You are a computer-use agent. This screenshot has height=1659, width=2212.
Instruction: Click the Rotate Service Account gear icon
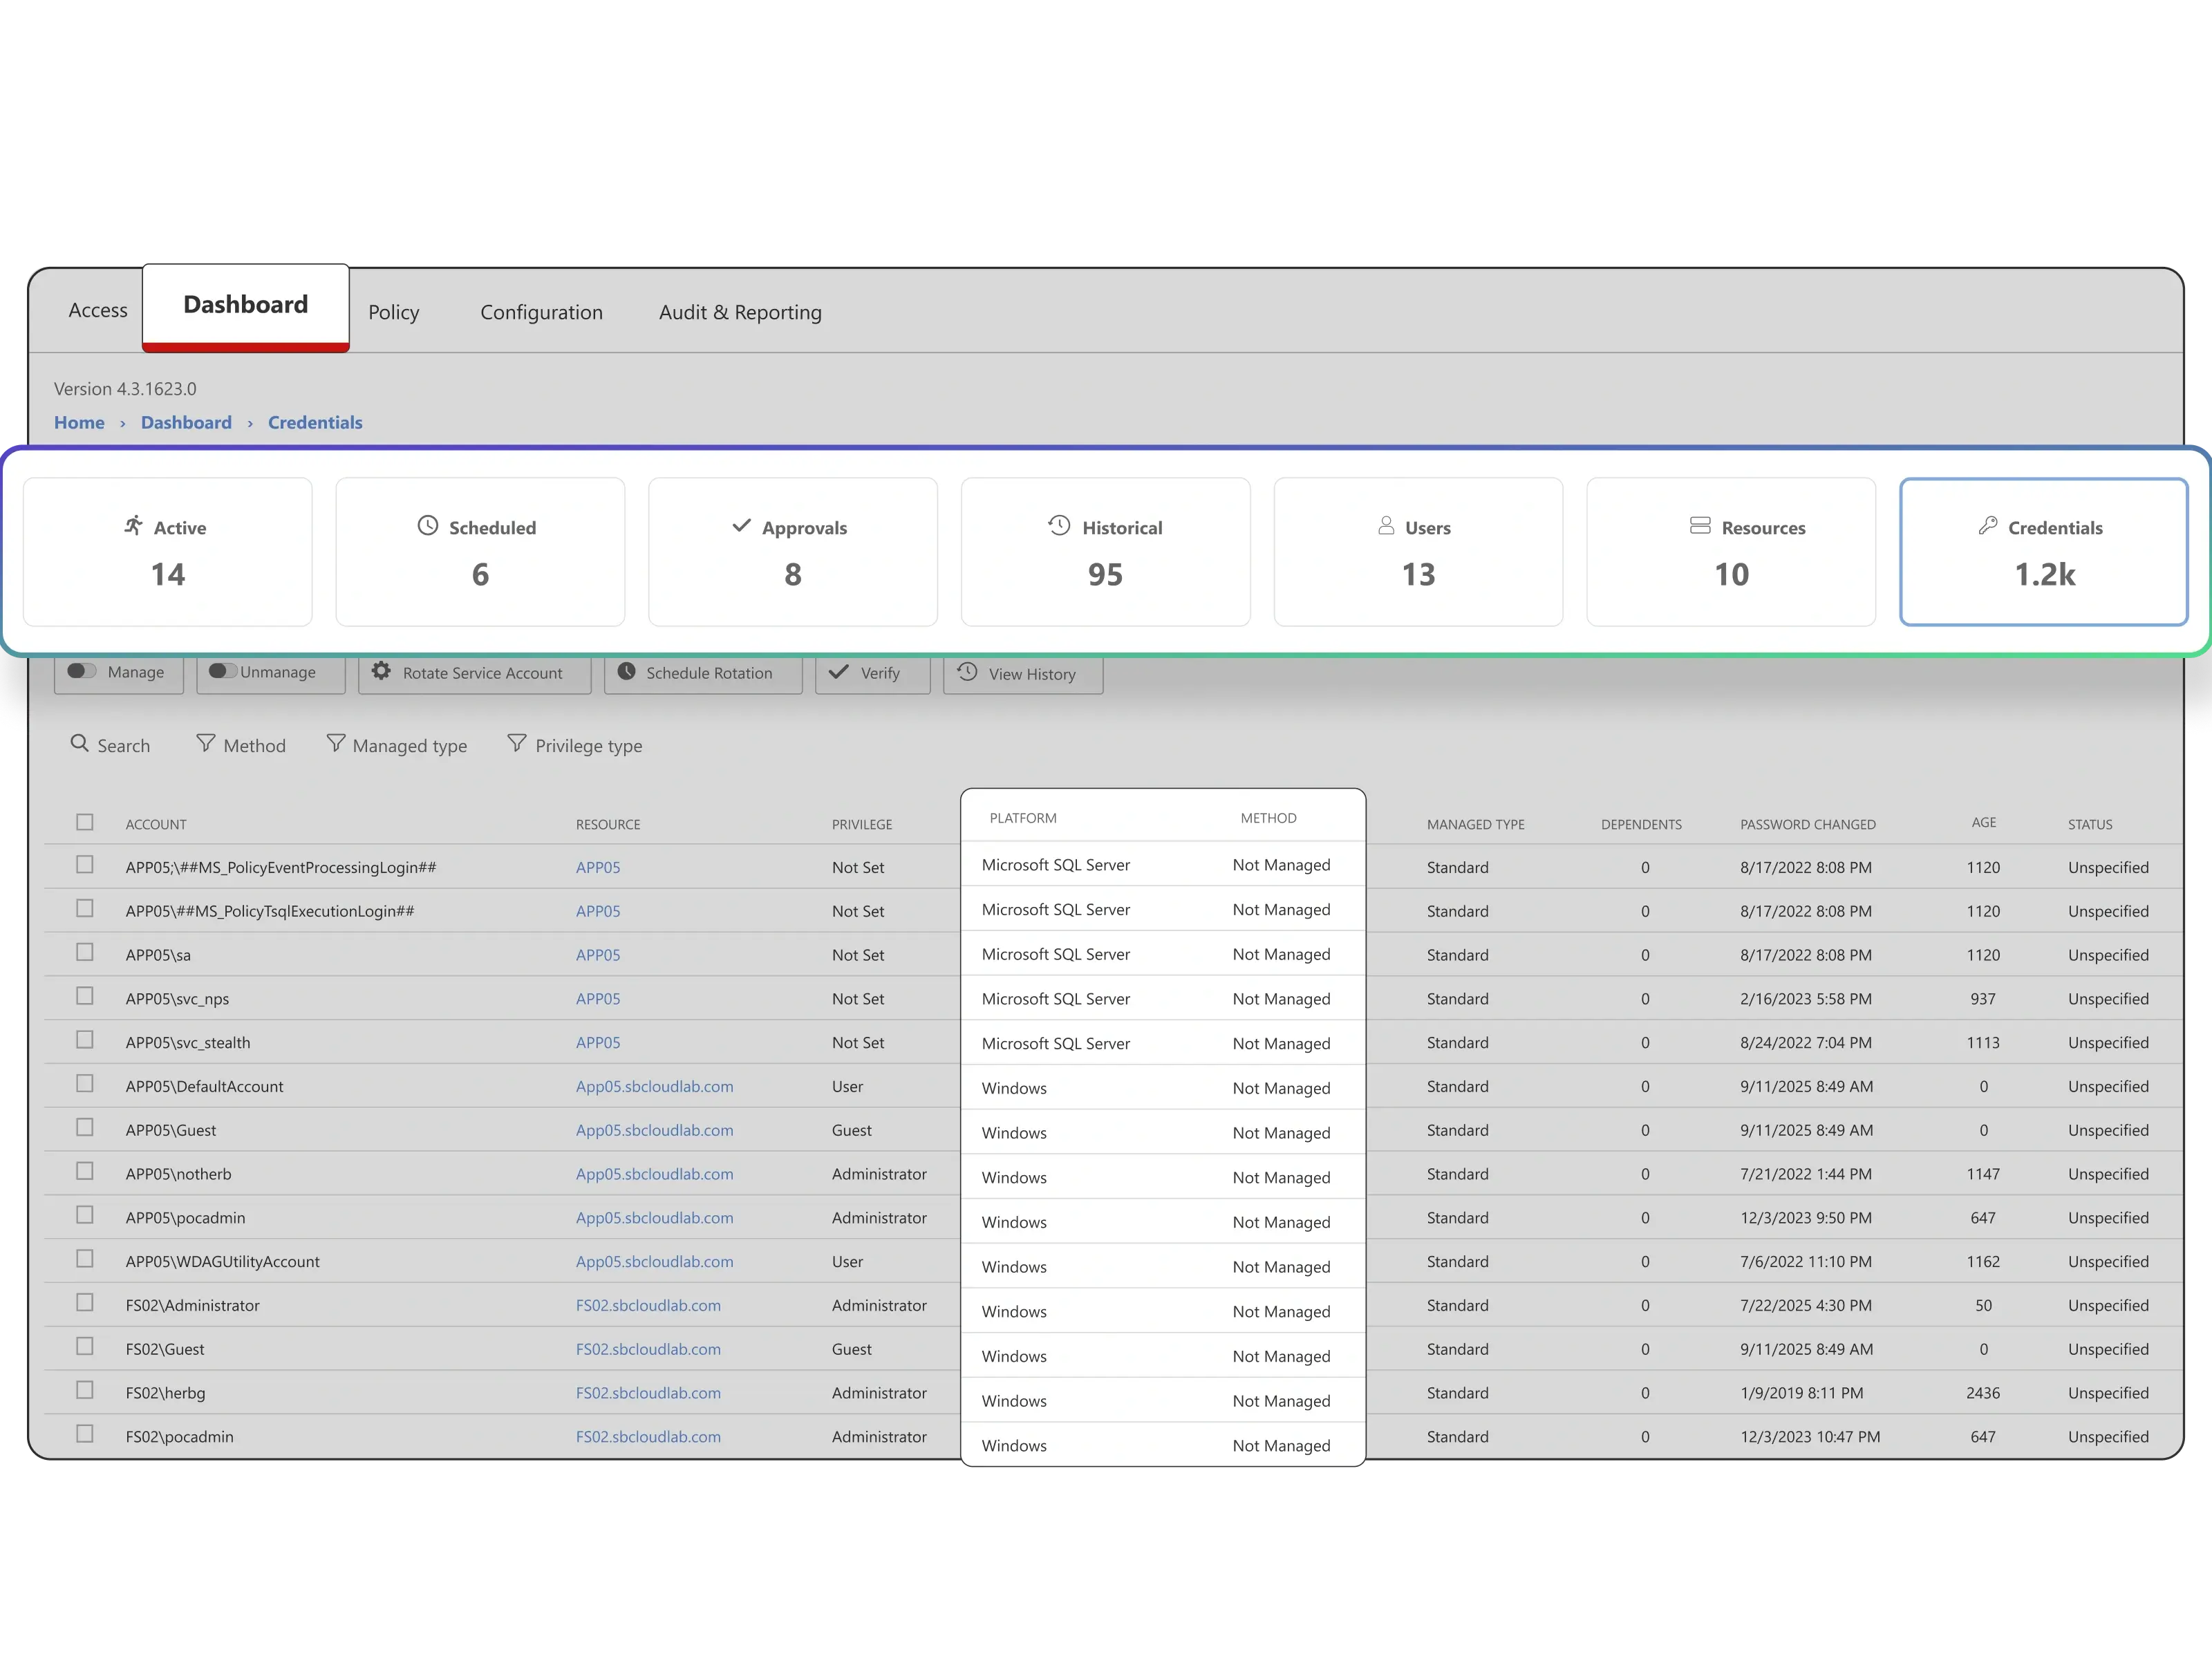[381, 671]
